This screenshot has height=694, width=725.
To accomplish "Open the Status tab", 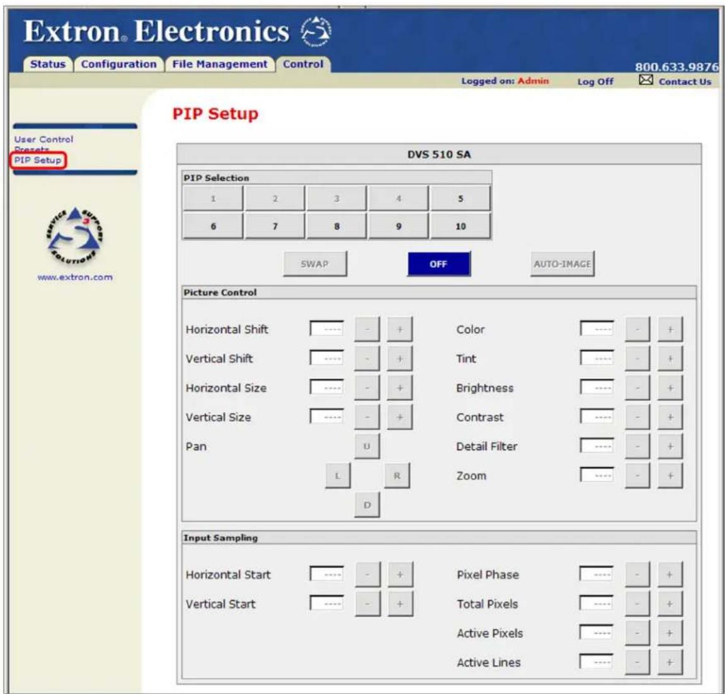I will click(48, 64).
